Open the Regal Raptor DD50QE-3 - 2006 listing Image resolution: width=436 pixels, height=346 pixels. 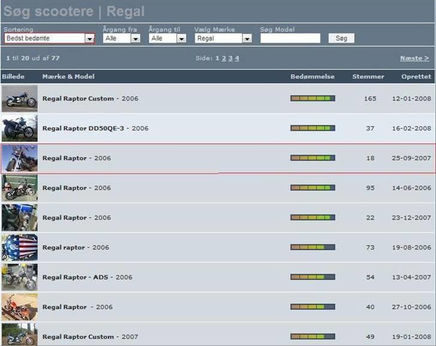[x=95, y=128]
